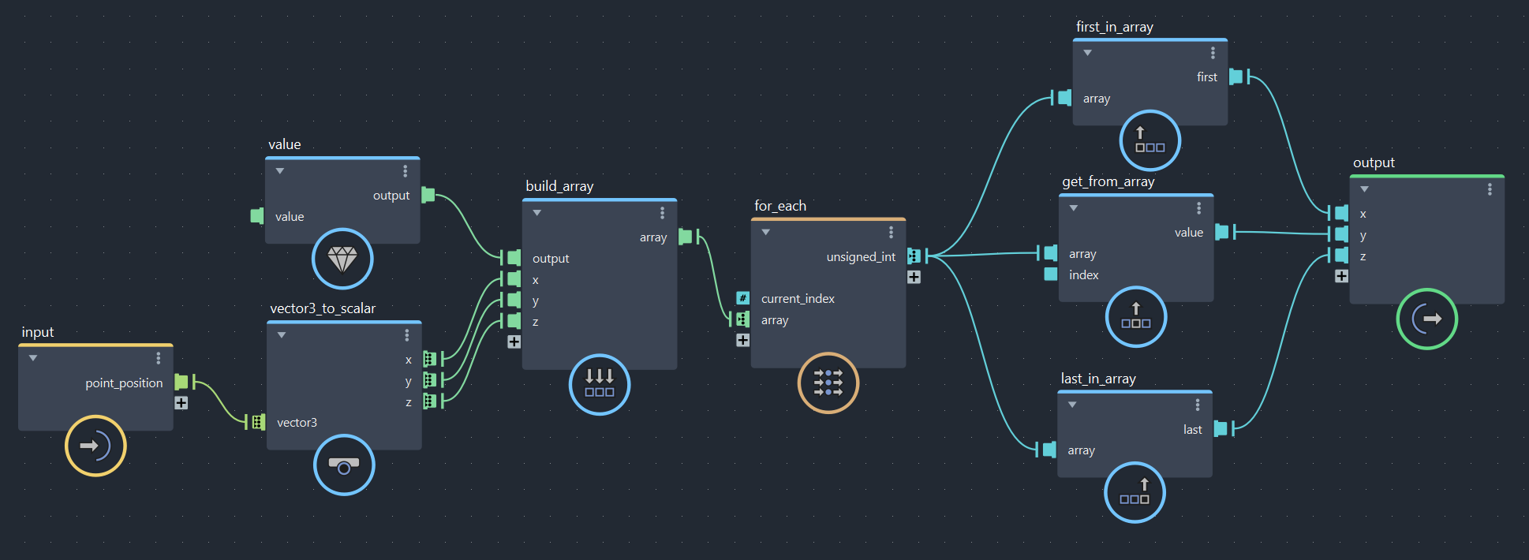
Task: Collapse the input node
Action: (33, 358)
